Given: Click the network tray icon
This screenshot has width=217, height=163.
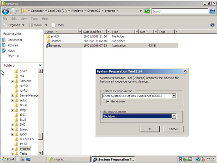Looking at the screenshot, I should pyautogui.click(x=198, y=159).
